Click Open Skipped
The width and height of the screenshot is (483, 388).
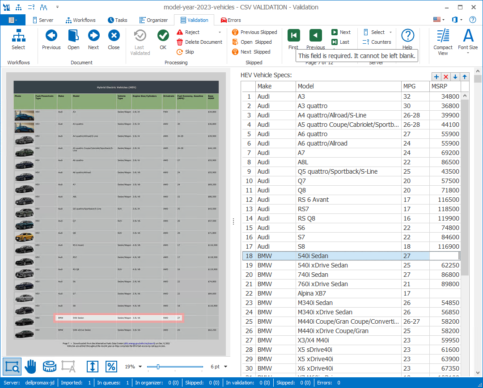coord(252,42)
